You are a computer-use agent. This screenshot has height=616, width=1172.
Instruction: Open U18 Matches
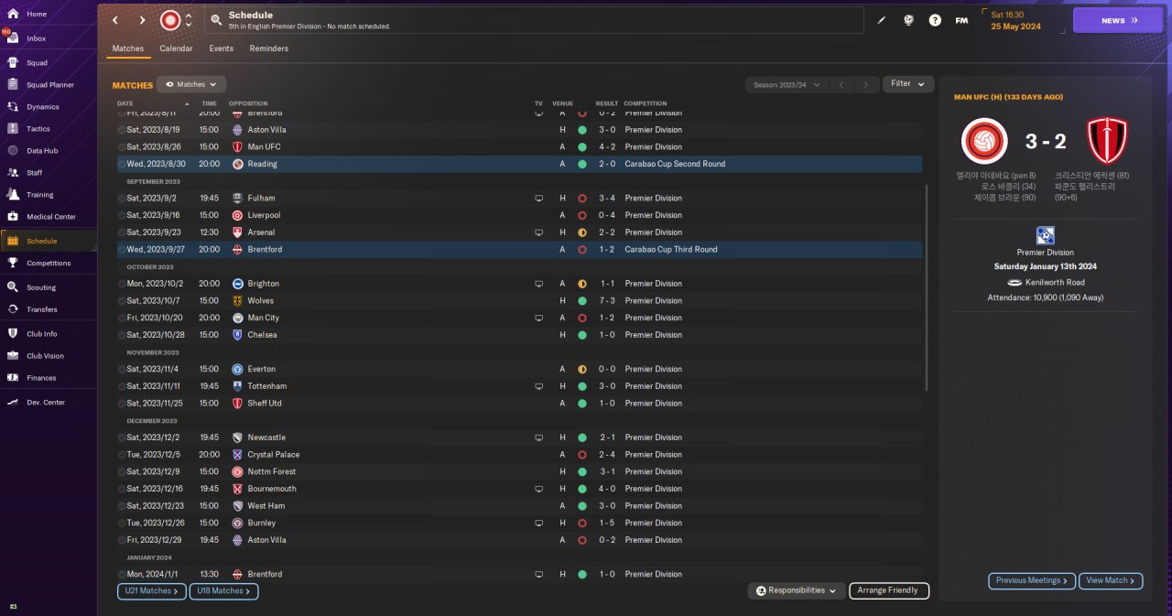(x=224, y=591)
